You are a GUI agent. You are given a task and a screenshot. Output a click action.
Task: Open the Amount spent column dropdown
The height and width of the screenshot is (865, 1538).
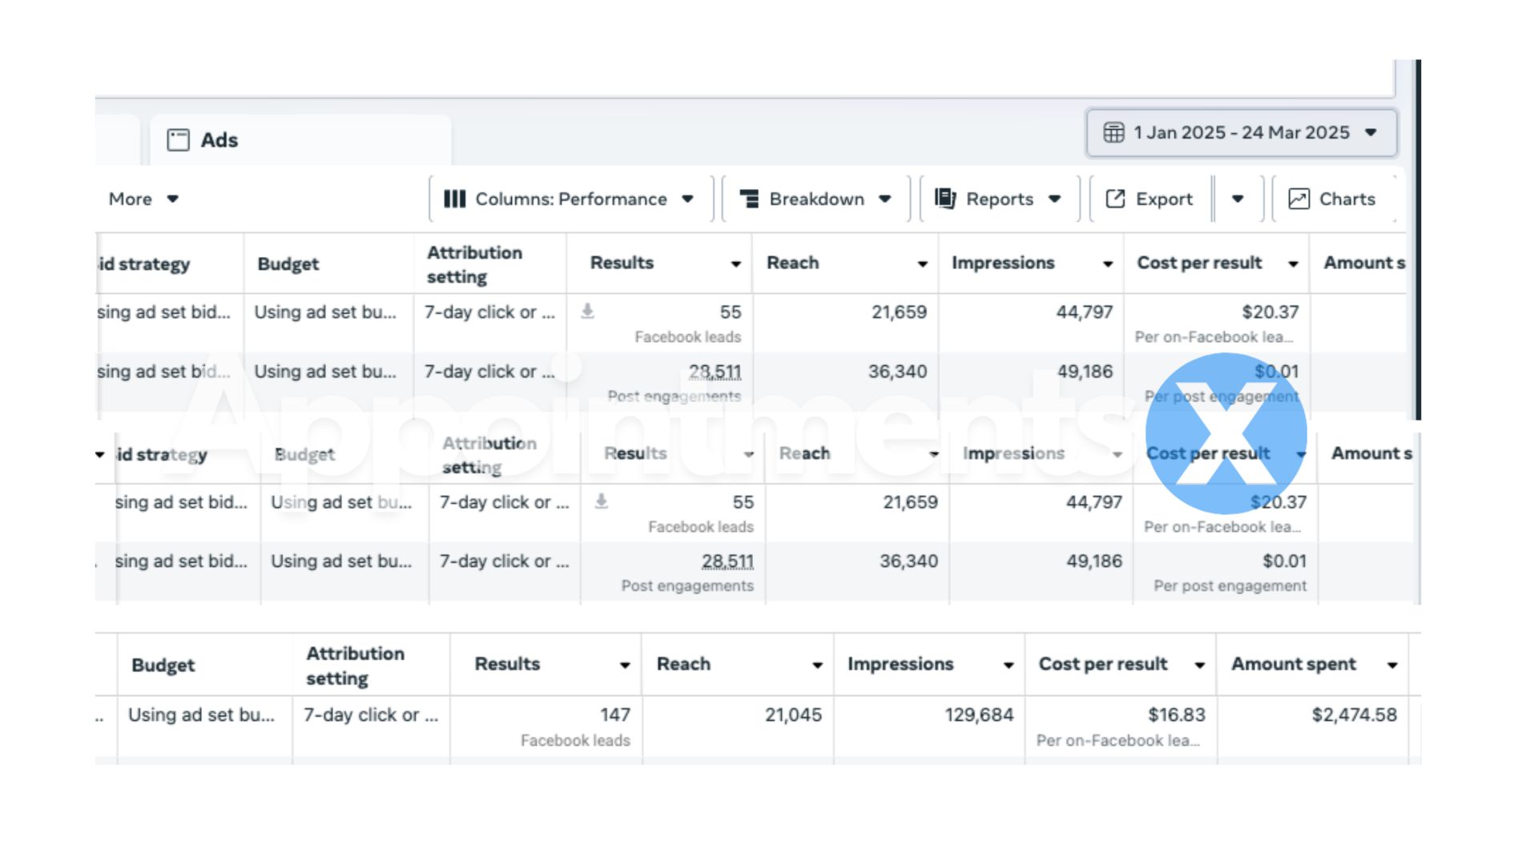click(1391, 664)
